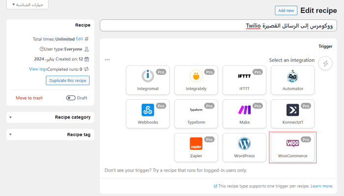Toggle the Draft status switch
Image resolution: width=344 pixels, height=196 pixels.
point(71,98)
